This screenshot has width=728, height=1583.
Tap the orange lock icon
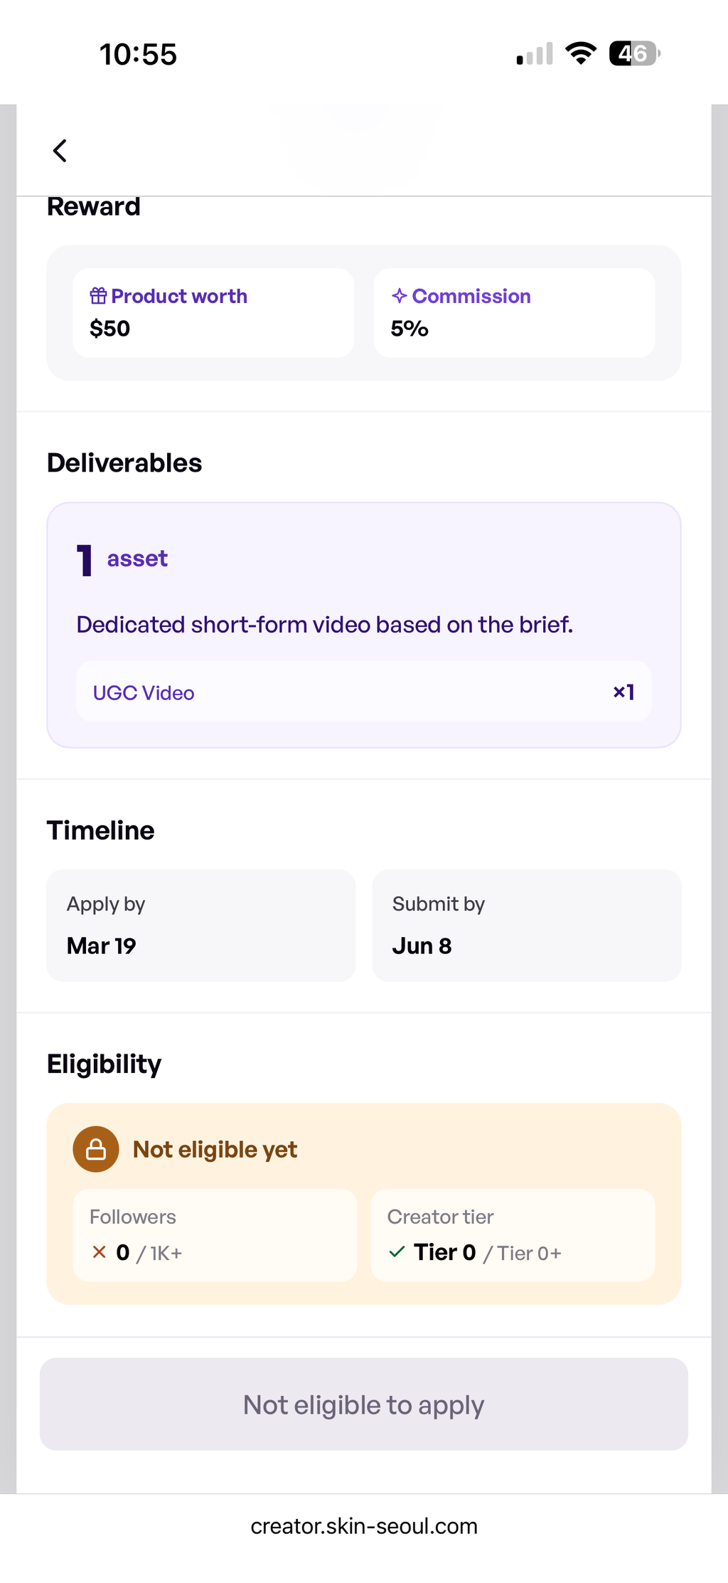pos(96,1149)
